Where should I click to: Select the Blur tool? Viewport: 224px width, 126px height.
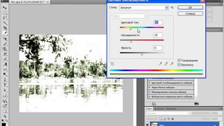[x=5, y=69]
